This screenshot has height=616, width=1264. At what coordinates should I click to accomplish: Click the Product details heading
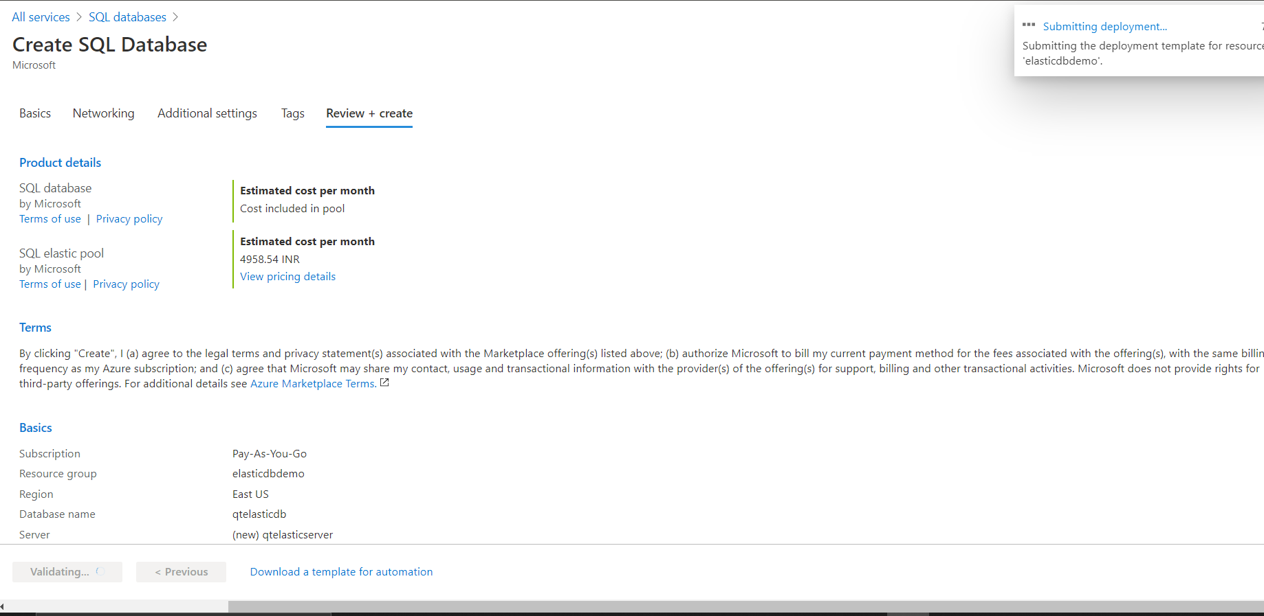point(60,163)
